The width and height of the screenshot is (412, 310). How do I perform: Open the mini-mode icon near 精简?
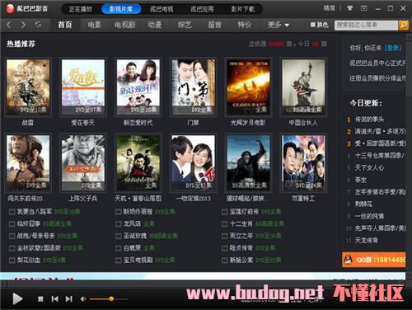pos(364,8)
